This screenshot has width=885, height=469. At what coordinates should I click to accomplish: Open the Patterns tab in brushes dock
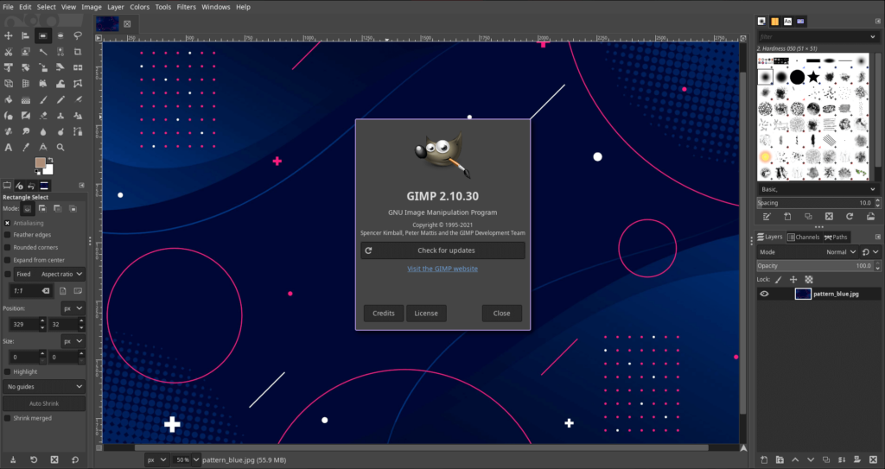[774, 22]
